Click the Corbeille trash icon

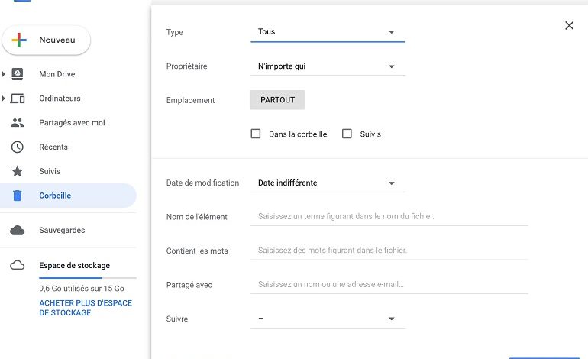click(x=18, y=196)
